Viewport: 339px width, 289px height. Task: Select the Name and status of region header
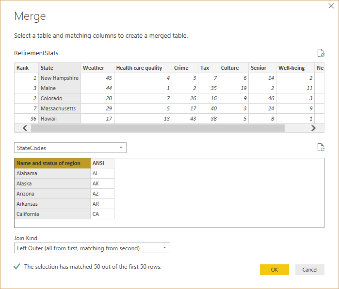tap(52, 163)
